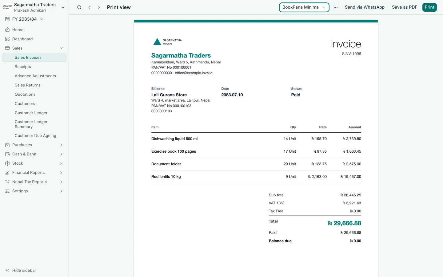The height and width of the screenshot is (277, 443).
Task: Click the Hide sidebar double-chevron icon
Action: click(x=7, y=270)
